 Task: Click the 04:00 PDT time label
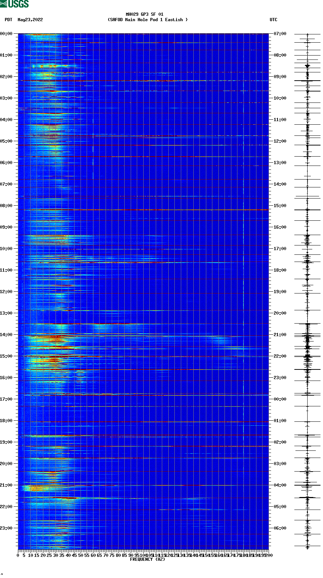(x=6, y=120)
